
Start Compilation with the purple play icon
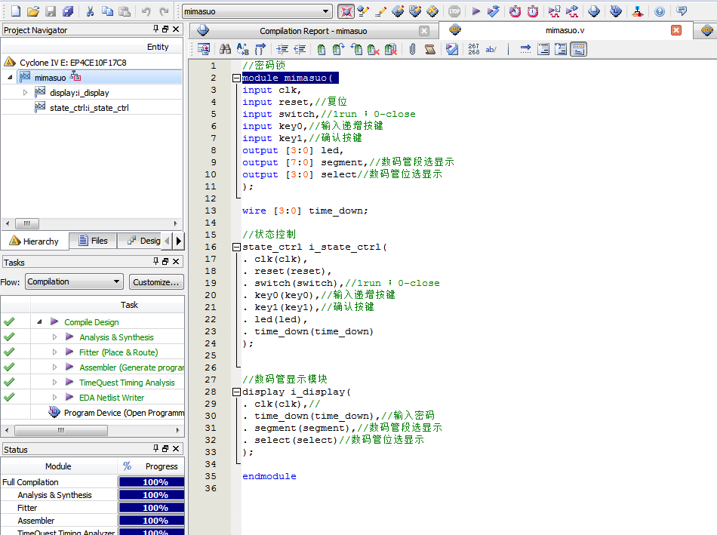475,11
